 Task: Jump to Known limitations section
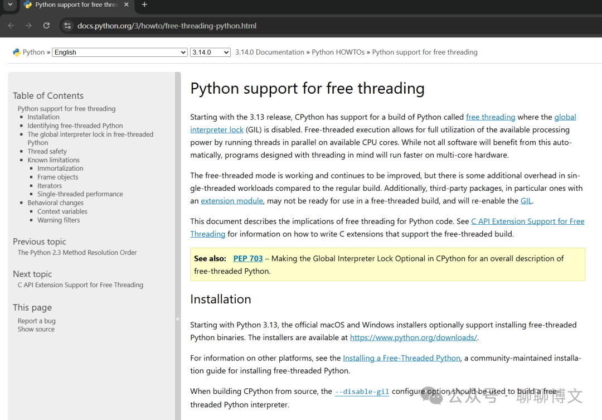54,160
